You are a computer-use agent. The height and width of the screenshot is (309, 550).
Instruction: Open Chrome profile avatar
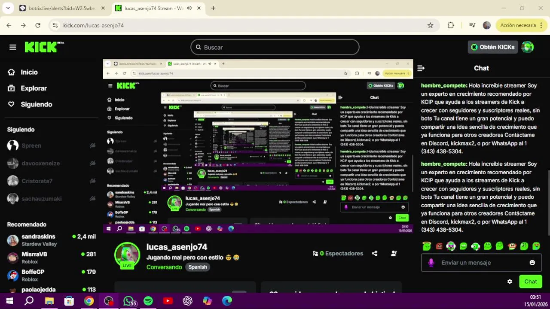(x=487, y=25)
